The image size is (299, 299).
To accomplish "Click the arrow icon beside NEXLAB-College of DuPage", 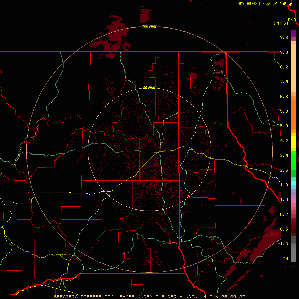I will tap(296, 4).
